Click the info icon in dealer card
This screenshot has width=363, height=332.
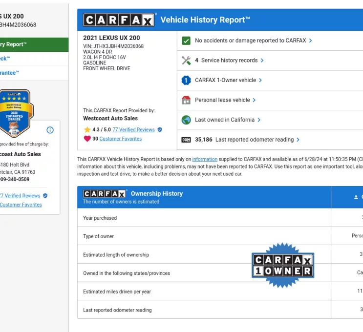pyautogui.click(x=50, y=130)
